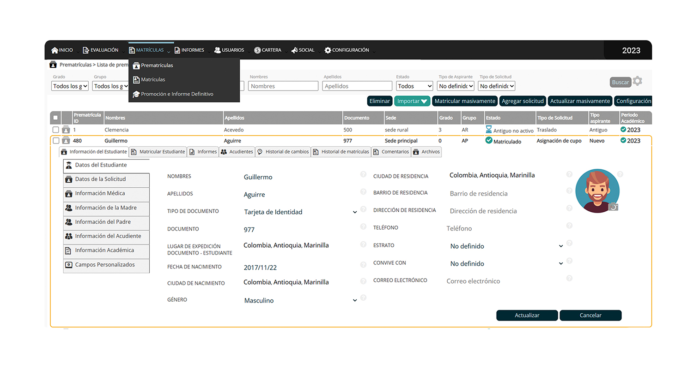
Task: Select the checkbox for Clemencia Acevedo
Action: coord(56,130)
